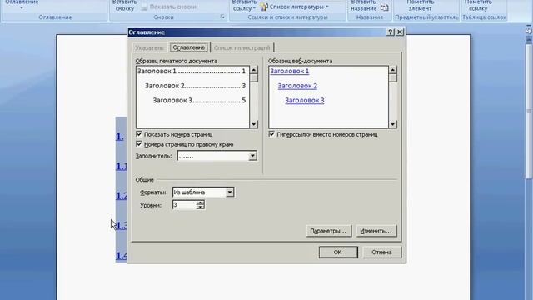Open the Заполнитель dropdown
533x300 pixels.
(252, 156)
